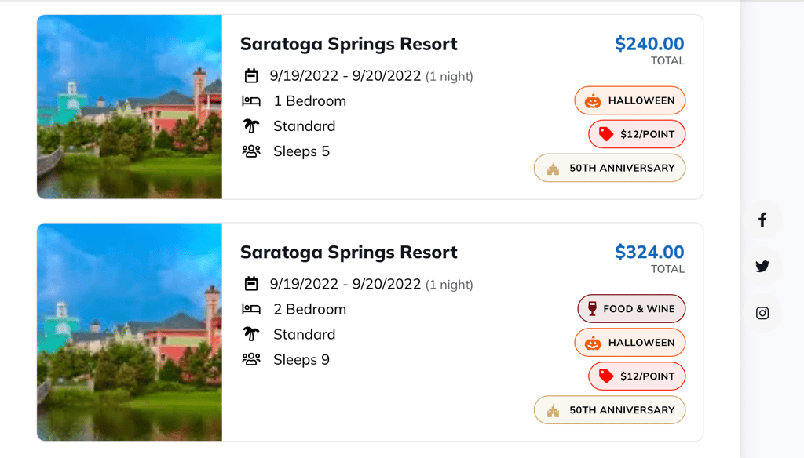Viewport: 804px width, 458px height.
Task: Open the Instagram icon in the sidebar
Action: point(762,313)
